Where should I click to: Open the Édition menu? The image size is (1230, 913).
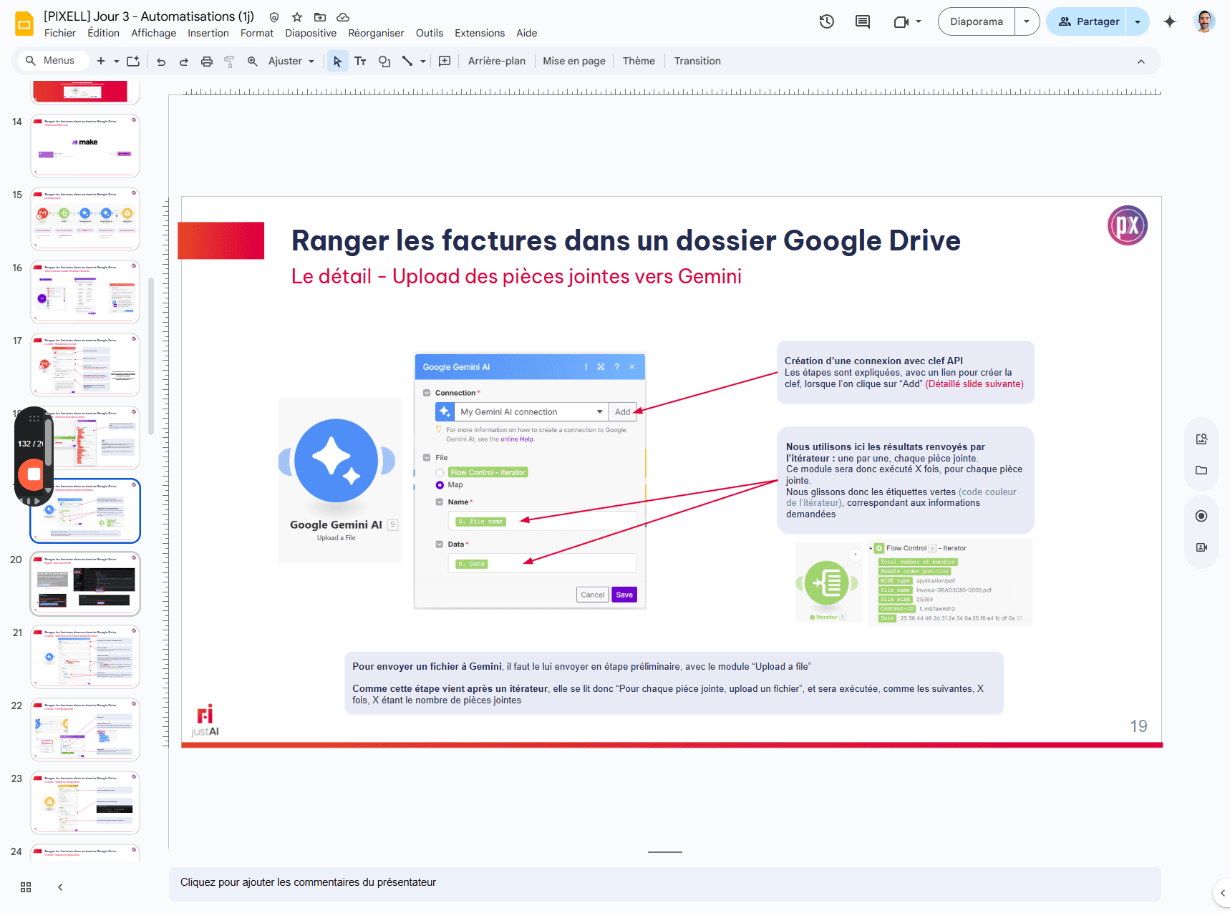[x=104, y=33]
